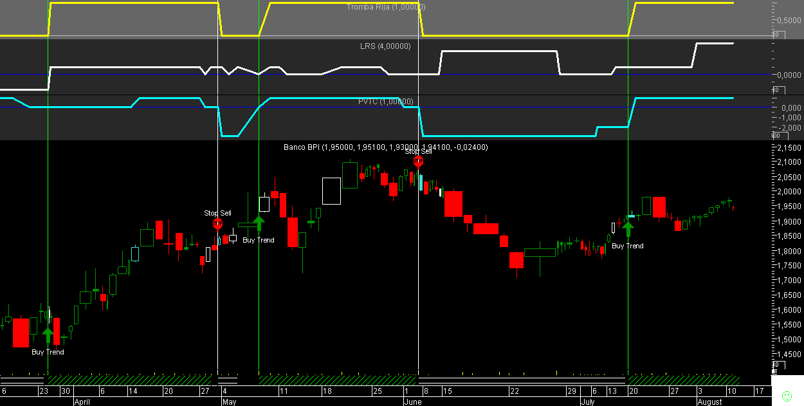
Task: Click the 13 date label on the axis
Action: pyautogui.click(x=611, y=391)
